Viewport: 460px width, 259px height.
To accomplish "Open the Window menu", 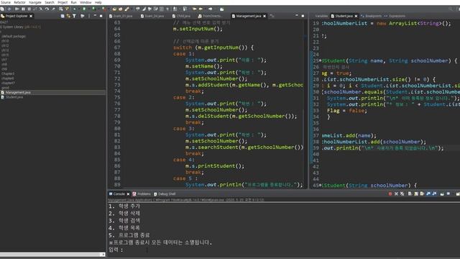I will (86, 2).
